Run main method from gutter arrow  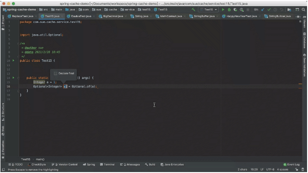13,77
